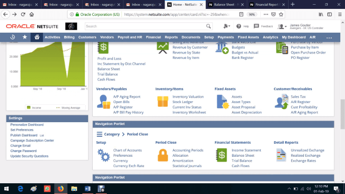Open Firefox hamburger menu
Screen dimensions: 345x194
click(340, 14)
